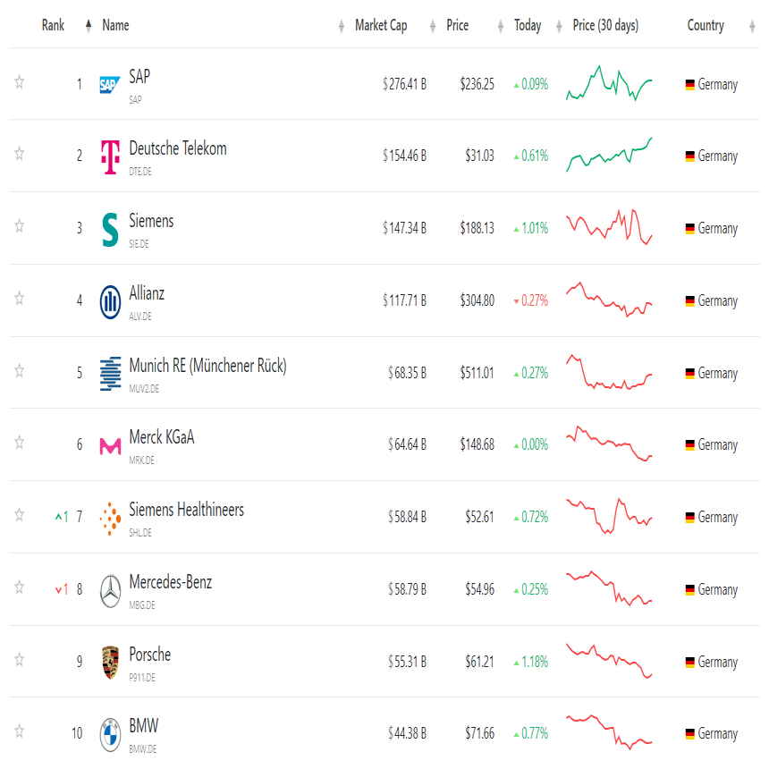Sort the table by Rank column
Viewport: 769px width, 769px height.
pos(53,26)
